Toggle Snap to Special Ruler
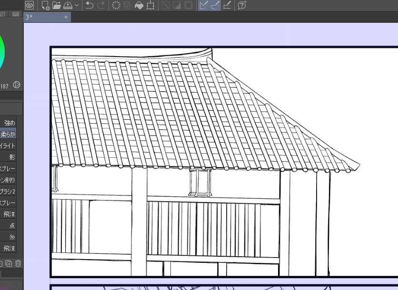Screen dimensions: 398x290 click(x=215, y=5)
